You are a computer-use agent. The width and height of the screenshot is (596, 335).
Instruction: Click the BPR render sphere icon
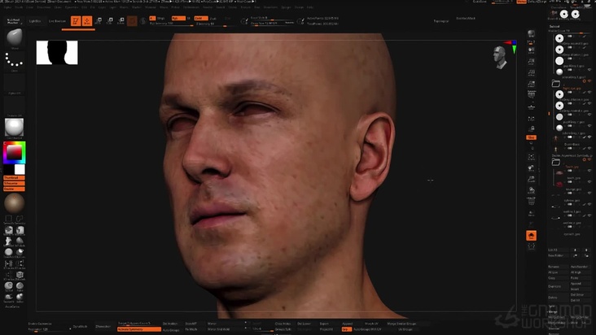(x=531, y=33)
